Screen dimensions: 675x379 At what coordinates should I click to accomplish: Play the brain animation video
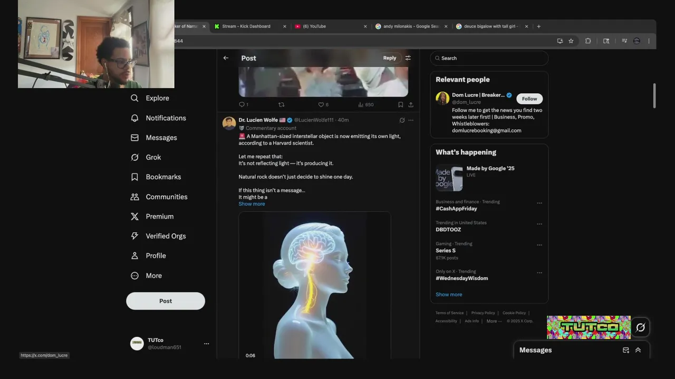(315, 285)
